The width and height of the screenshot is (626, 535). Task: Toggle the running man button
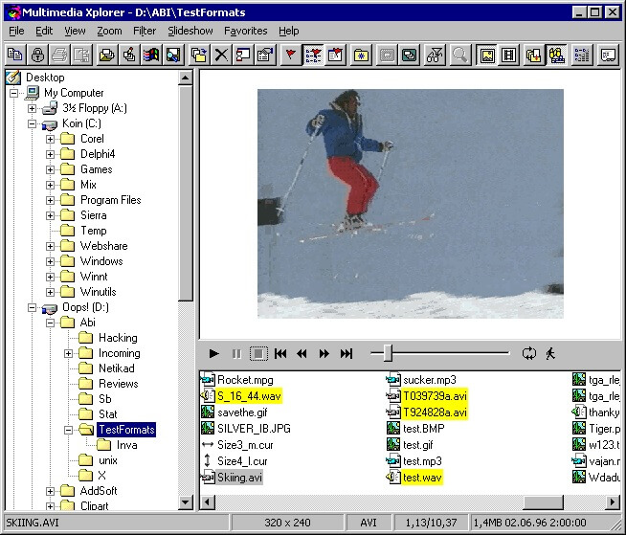[x=551, y=353]
